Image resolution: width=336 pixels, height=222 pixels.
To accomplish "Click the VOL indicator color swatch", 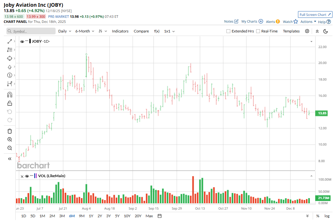I will point(35,176).
